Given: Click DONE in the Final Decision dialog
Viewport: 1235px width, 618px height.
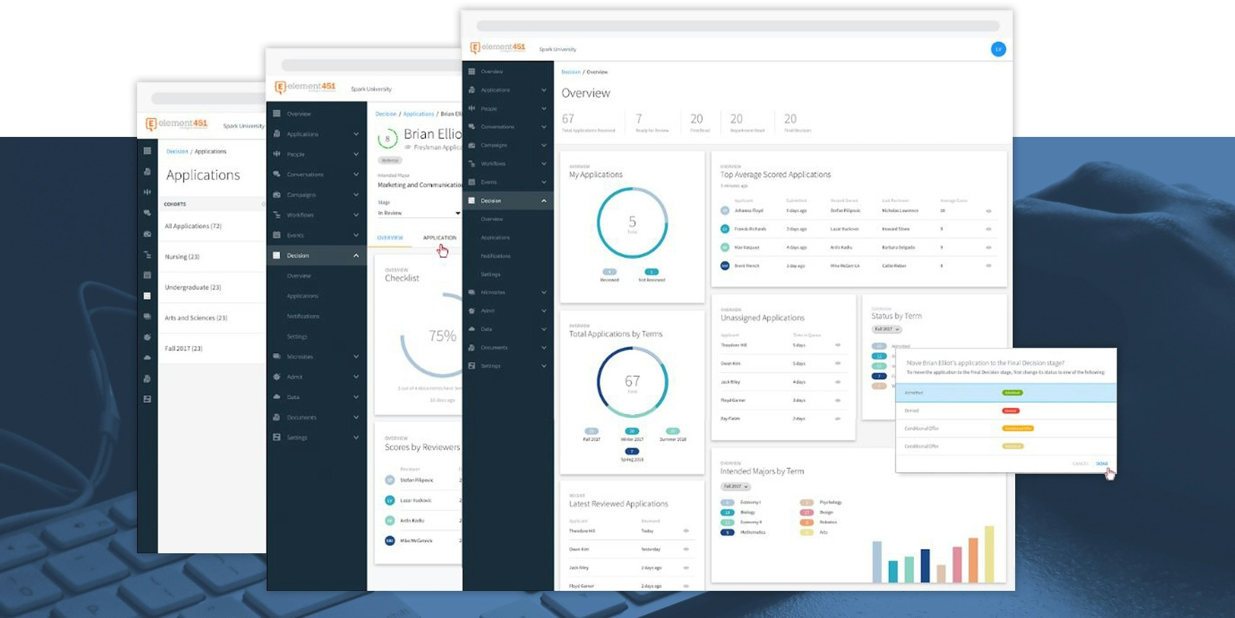Looking at the screenshot, I should click(1102, 464).
